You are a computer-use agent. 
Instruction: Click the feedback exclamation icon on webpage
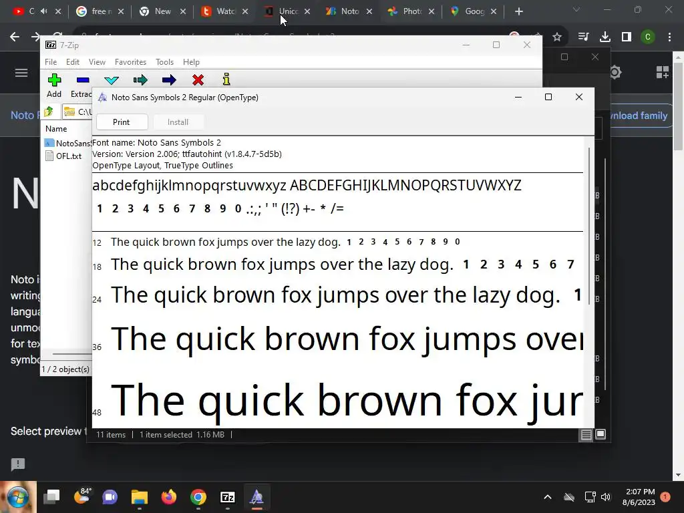(18, 464)
